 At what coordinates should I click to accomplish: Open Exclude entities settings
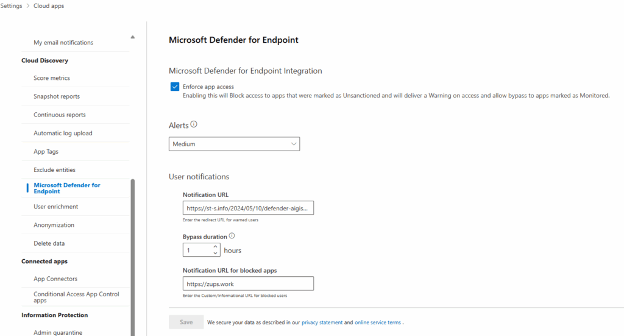(x=54, y=170)
